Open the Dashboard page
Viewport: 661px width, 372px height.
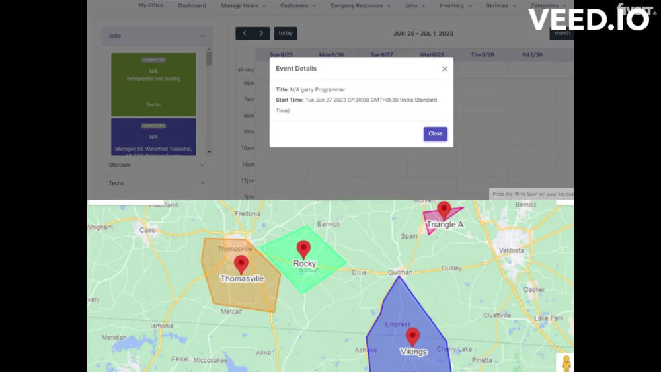pos(192,5)
